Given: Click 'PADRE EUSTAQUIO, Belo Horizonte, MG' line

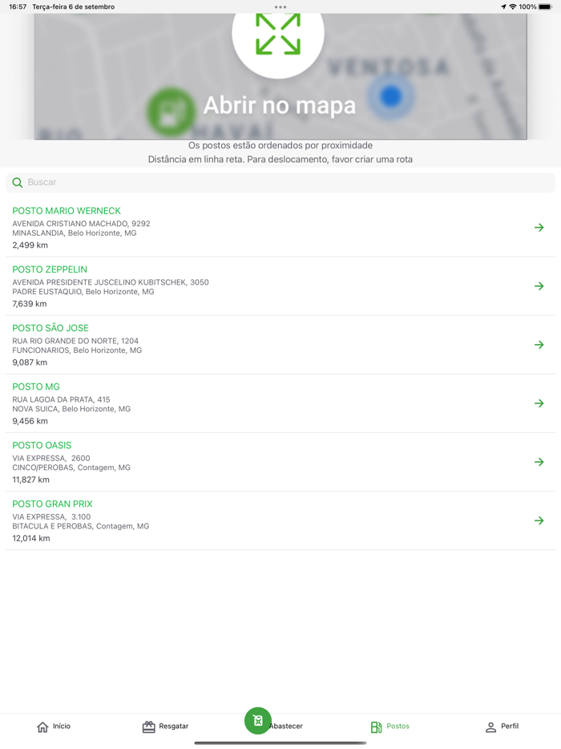Looking at the screenshot, I should [83, 292].
